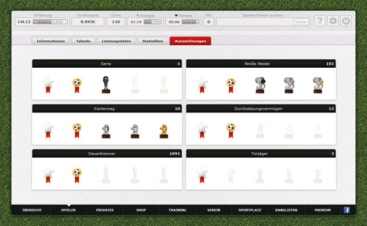
Task: Open the Premium menu link
Action: tap(322, 210)
